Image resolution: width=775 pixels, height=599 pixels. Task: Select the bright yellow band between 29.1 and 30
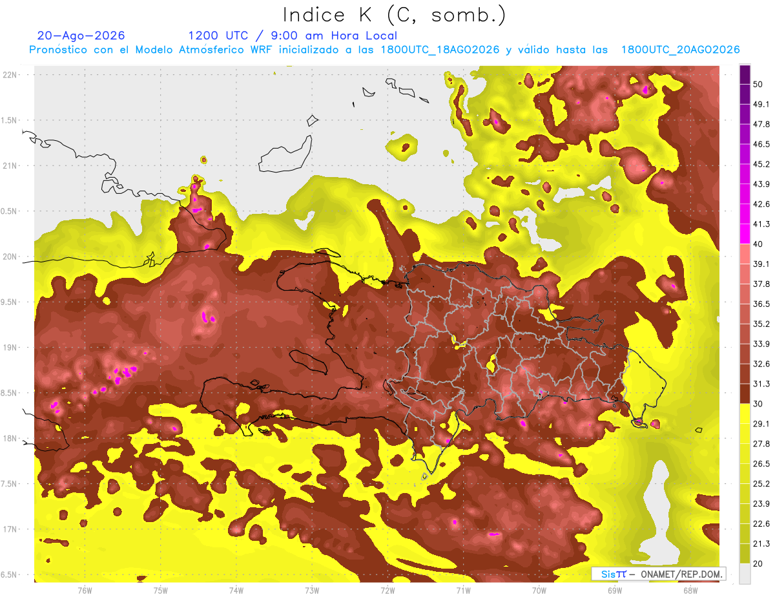pyautogui.click(x=745, y=414)
